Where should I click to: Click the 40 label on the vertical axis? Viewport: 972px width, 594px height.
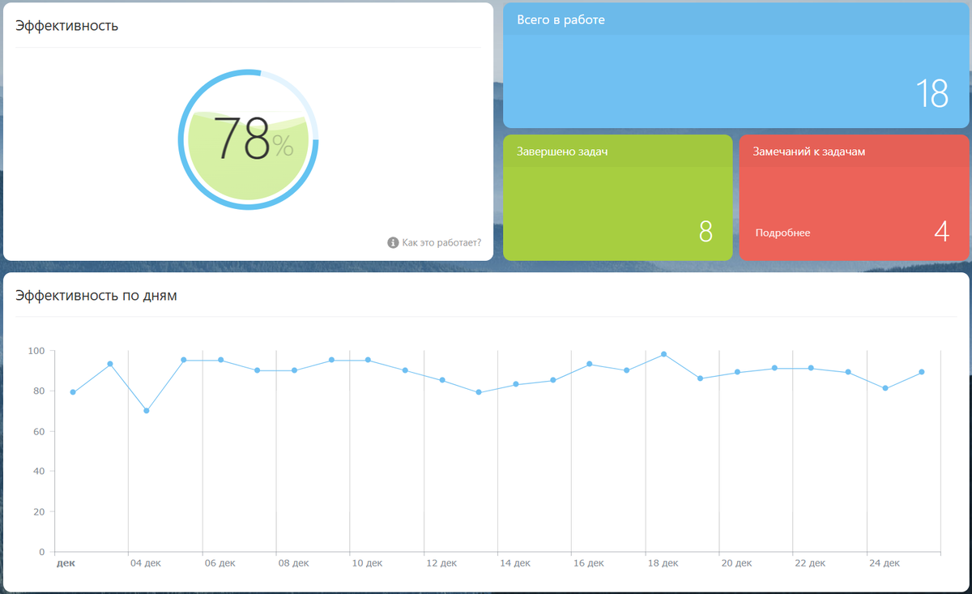tap(39, 471)
